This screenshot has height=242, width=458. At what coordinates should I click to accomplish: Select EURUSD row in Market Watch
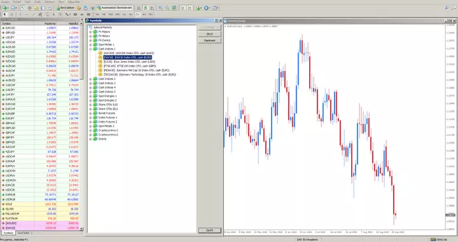(x=41, y=28)
